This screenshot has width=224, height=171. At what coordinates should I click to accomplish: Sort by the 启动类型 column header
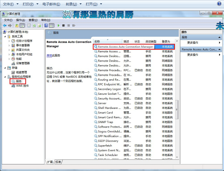151,41
